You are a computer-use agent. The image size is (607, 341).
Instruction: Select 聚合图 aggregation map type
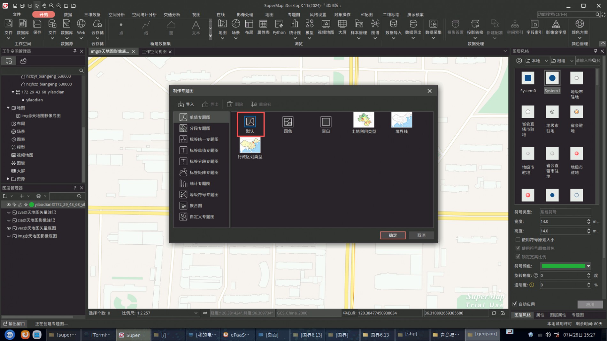[201, 206]
